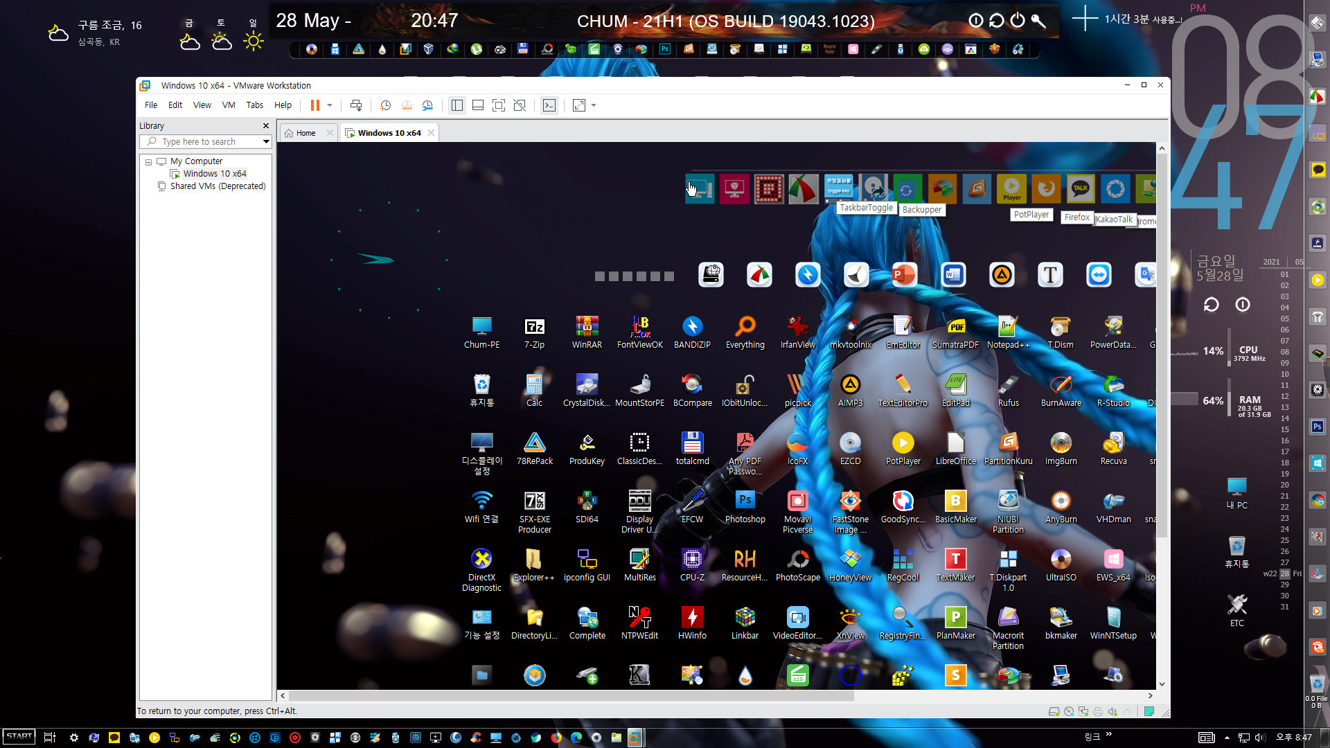Image resolution: width=1330 pixels, height=748 pixels.
Task: Open UltraISO icon in the VM
Action: (x=1061, y=564)
